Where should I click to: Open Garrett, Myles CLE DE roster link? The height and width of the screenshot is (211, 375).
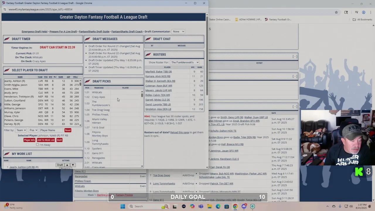157,100
